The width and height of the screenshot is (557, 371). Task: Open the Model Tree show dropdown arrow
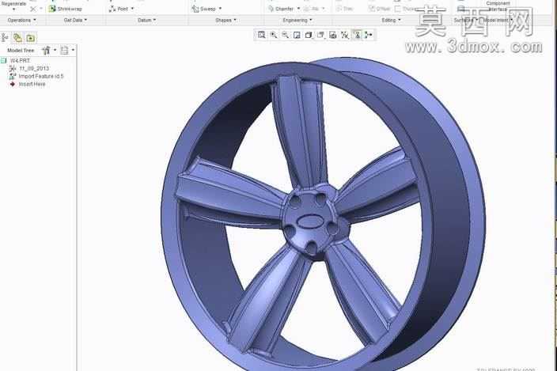click(x=73, y=50)
